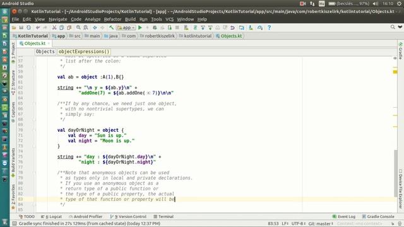Open the Logcat tool window
The height and width of the screenshot is (227, 404).
pos(52,217)
